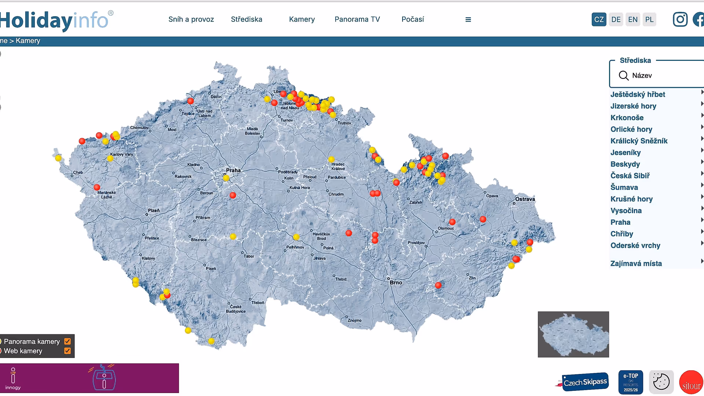This screenshot has height=396, width=704.
Task: Open Sníh a provoz menu
Action: pos(191,19)
